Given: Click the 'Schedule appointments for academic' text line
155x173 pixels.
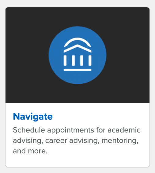Looking at the screenshot, I should pos(77,130).
